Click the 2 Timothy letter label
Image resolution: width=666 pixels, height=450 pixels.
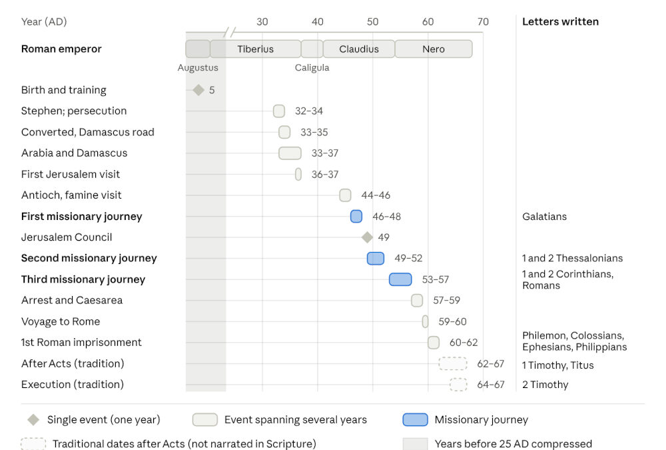pyautogui.click(x=545, y=385)
